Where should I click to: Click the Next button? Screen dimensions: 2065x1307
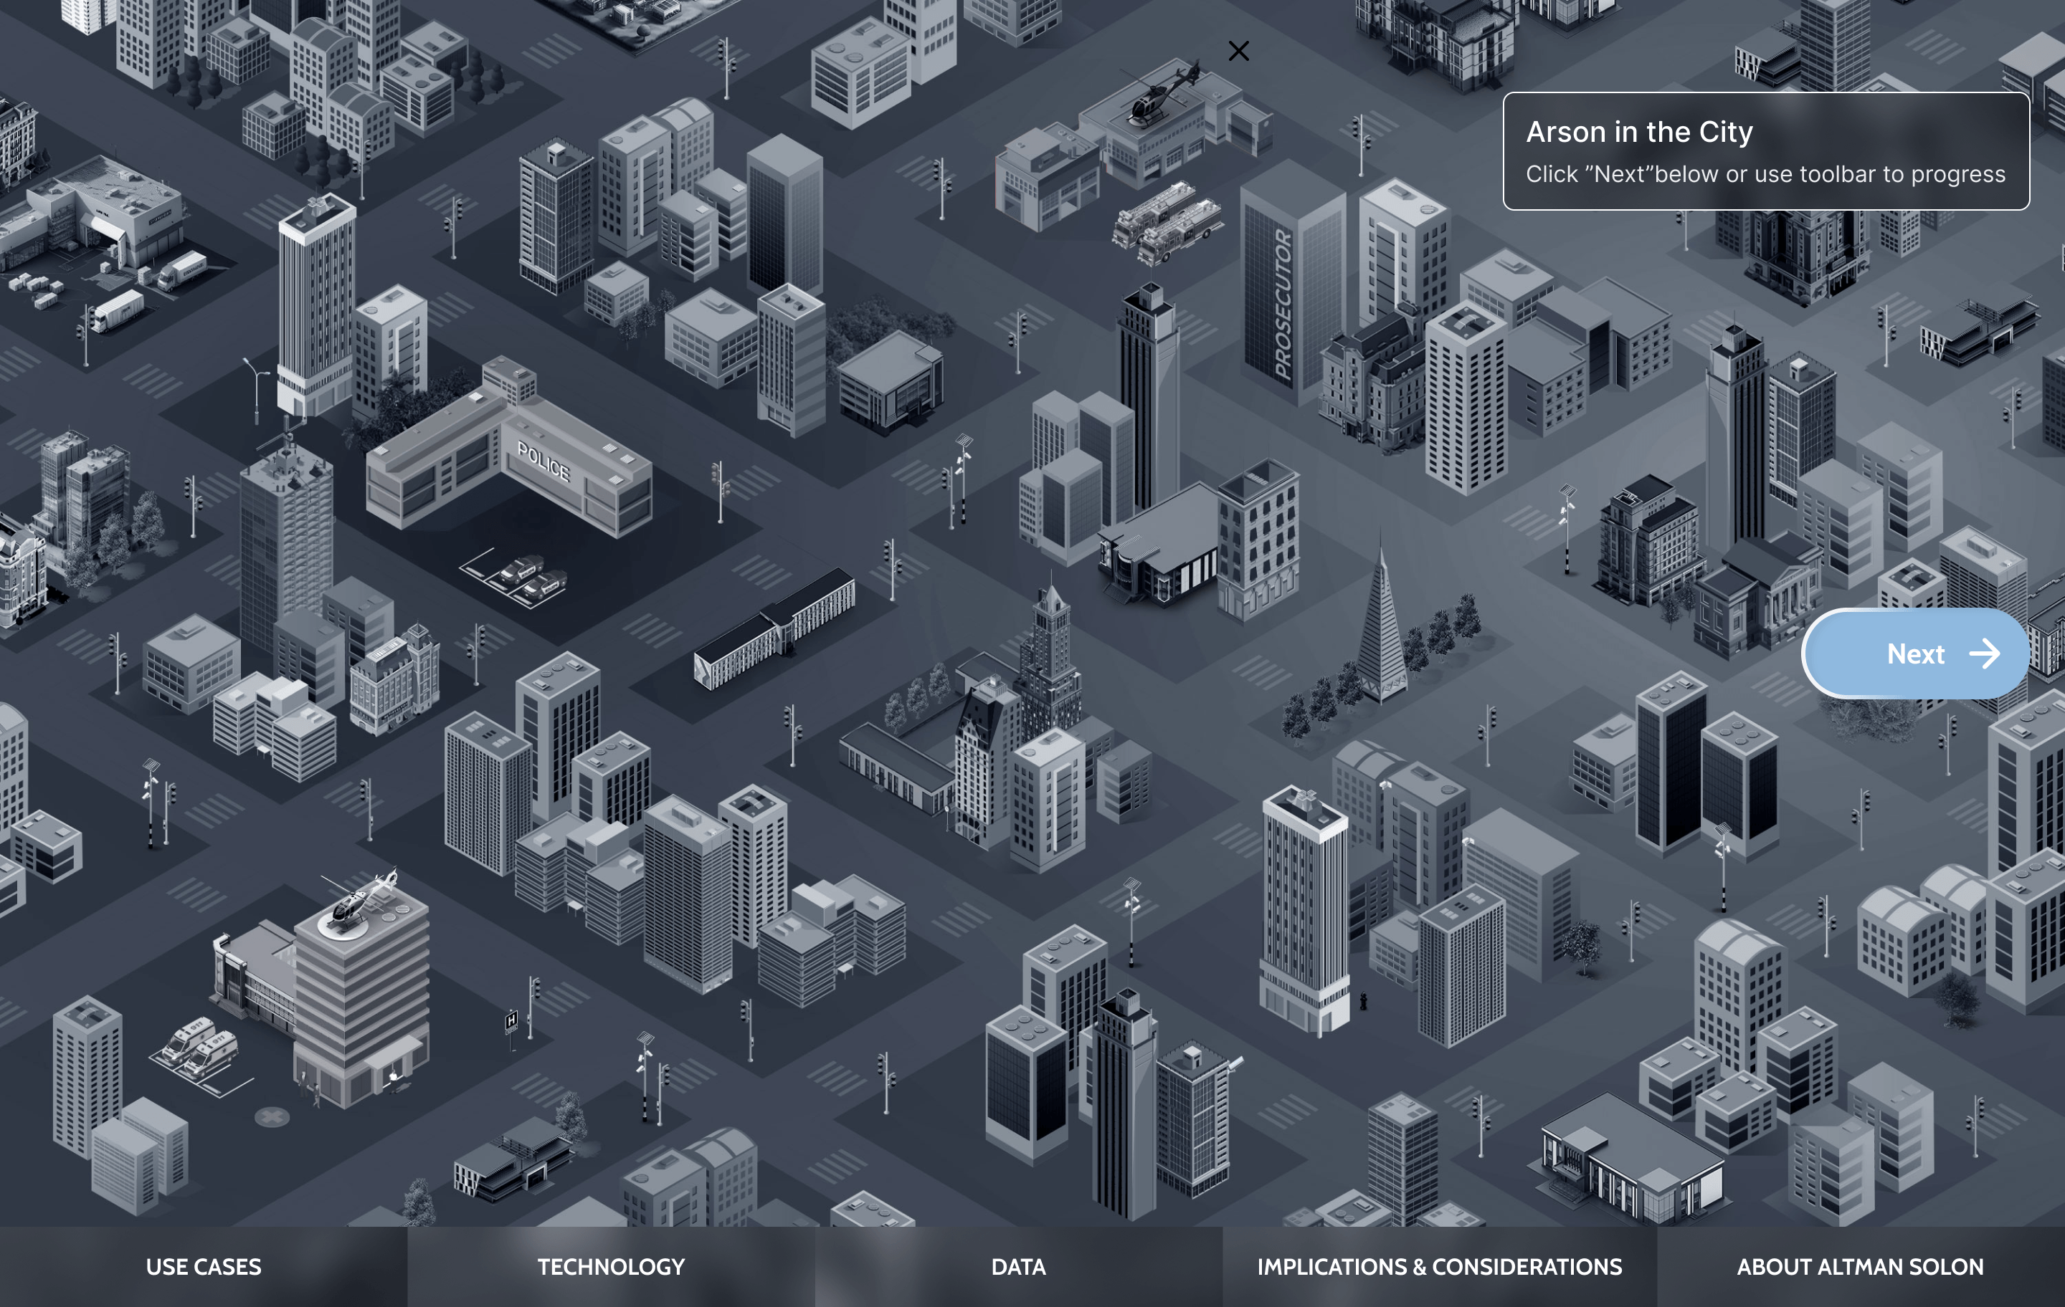point(1914,654)
